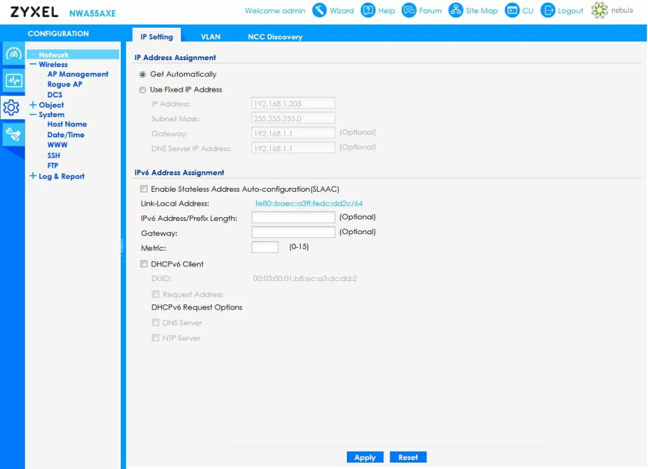This screenshot has width=648, height=469.
Task: Collapse the Wireless tree node
Action: coord(34,65)
